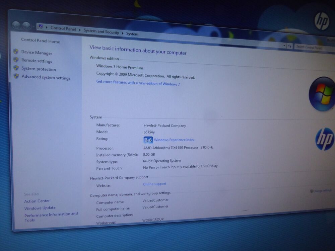This screenshot has height=251, width=335.
Task: Open Action Center from See also
Action: pos(37,201)
